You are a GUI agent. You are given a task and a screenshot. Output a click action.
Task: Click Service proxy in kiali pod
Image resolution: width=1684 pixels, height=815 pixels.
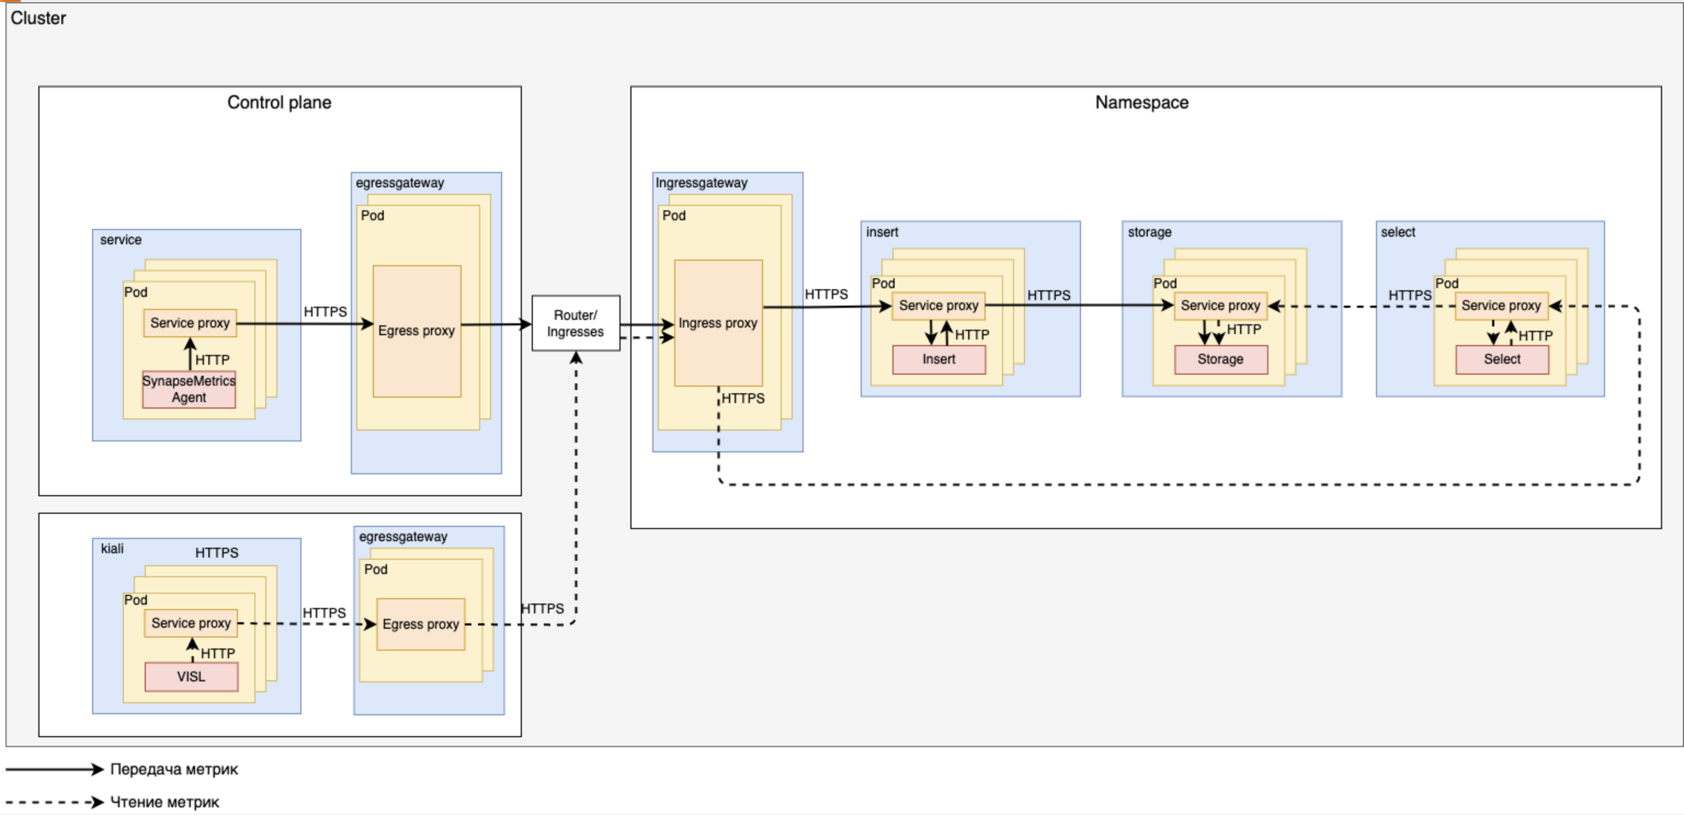click(191, 623)
